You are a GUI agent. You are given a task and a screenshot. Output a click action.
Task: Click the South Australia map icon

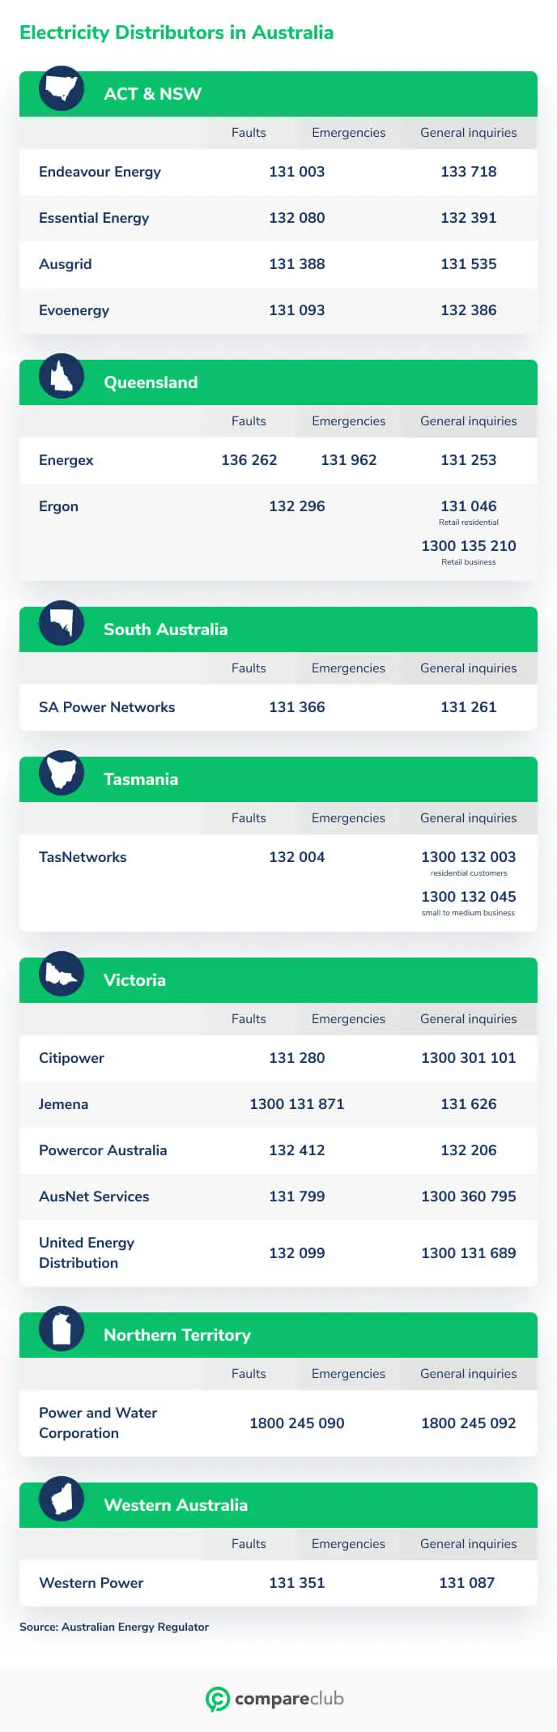tap(62, 624)
